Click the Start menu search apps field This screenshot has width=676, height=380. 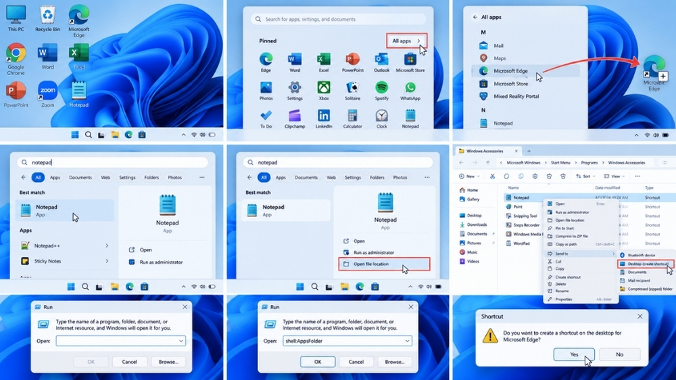point(339,19)
